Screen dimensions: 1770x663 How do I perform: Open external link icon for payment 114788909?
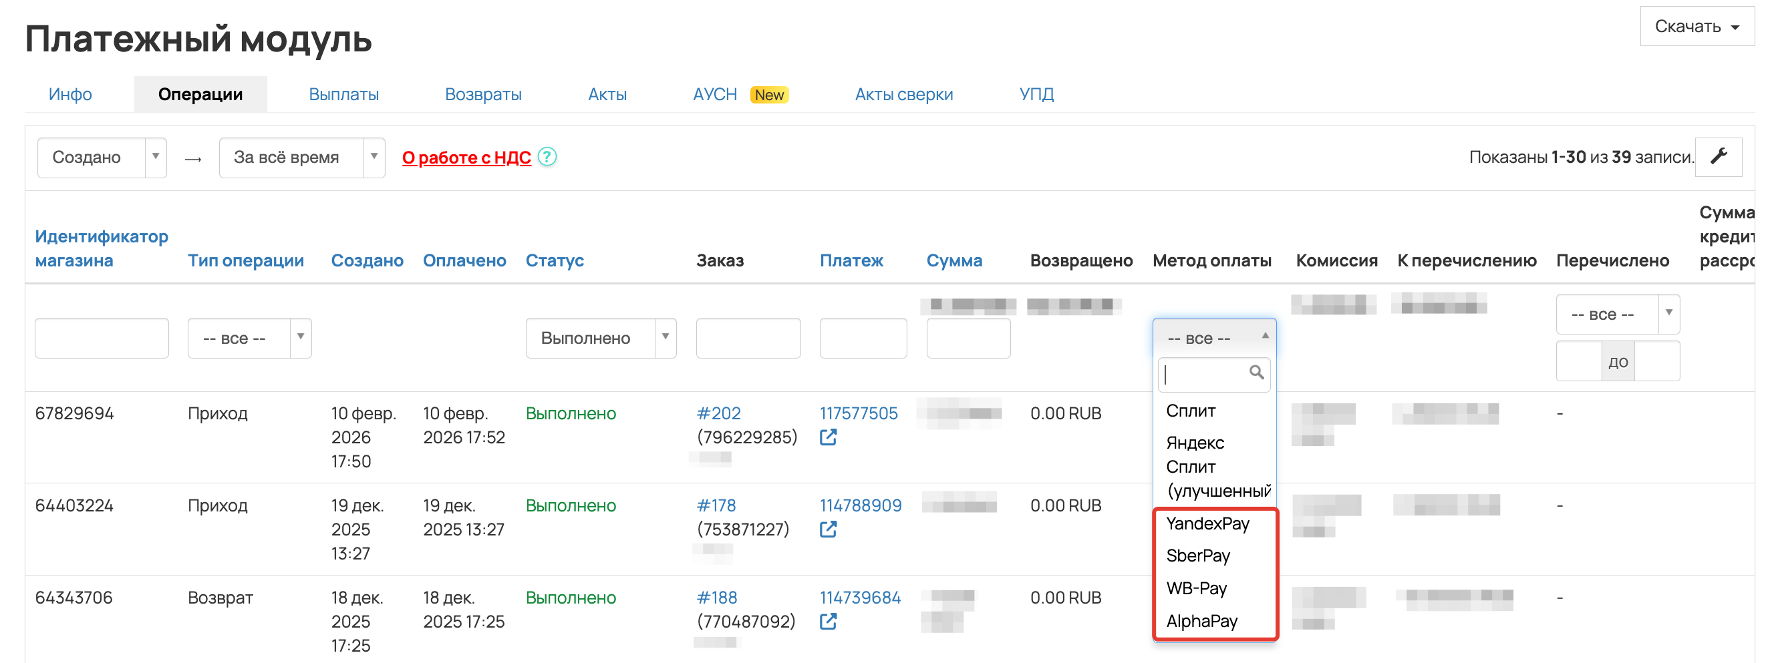(828, 529)
